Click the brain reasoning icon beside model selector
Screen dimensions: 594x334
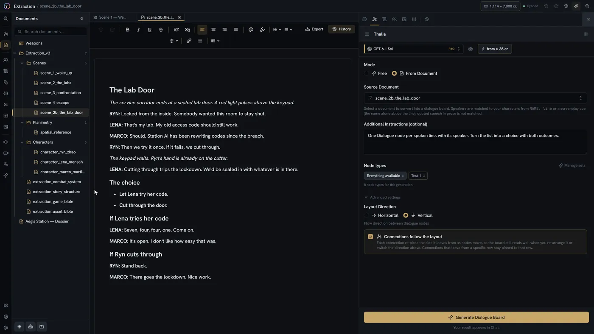[x=470, y=49]
